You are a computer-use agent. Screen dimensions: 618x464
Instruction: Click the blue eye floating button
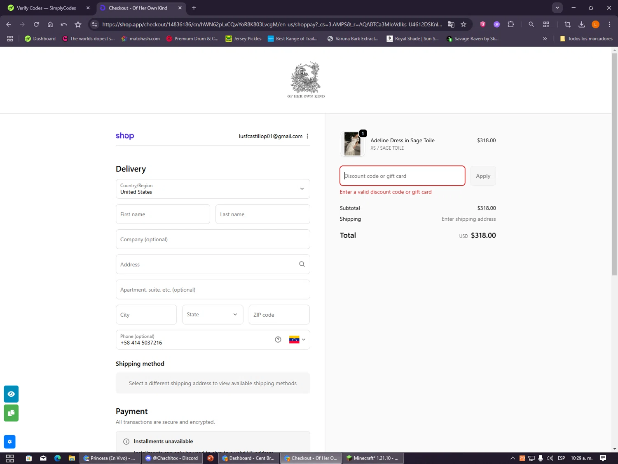click(x=11, y=394)
